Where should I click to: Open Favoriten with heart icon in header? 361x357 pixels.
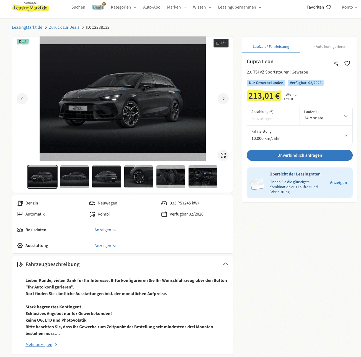click(x=319, y=7)
